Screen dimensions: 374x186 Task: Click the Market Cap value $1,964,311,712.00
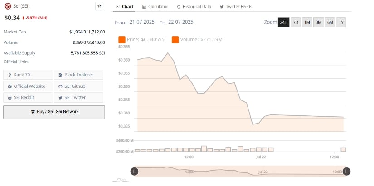[87, 32]
